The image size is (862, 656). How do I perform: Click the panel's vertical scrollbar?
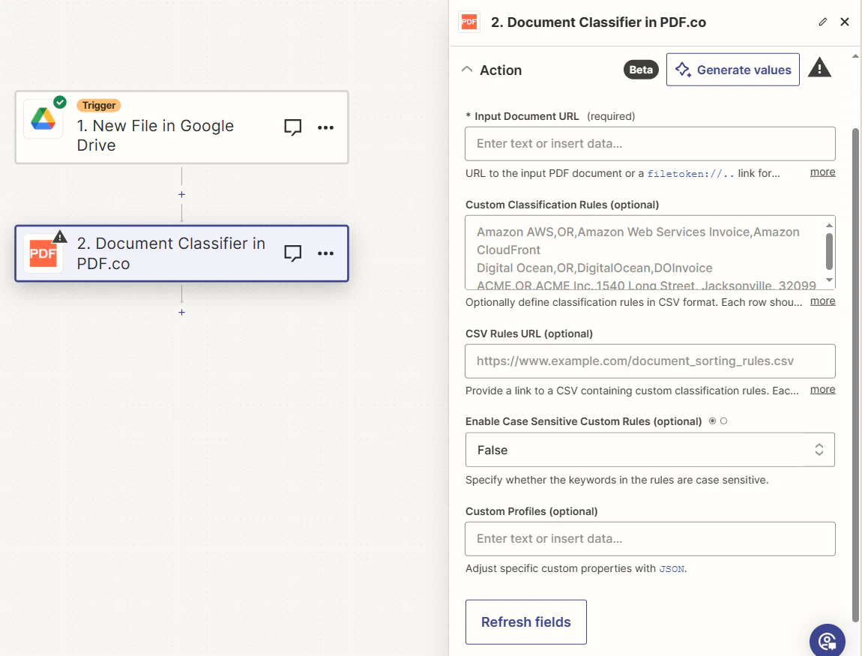pos(855,375)
